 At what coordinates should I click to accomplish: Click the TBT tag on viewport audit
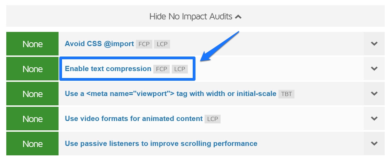coord(286,94)
